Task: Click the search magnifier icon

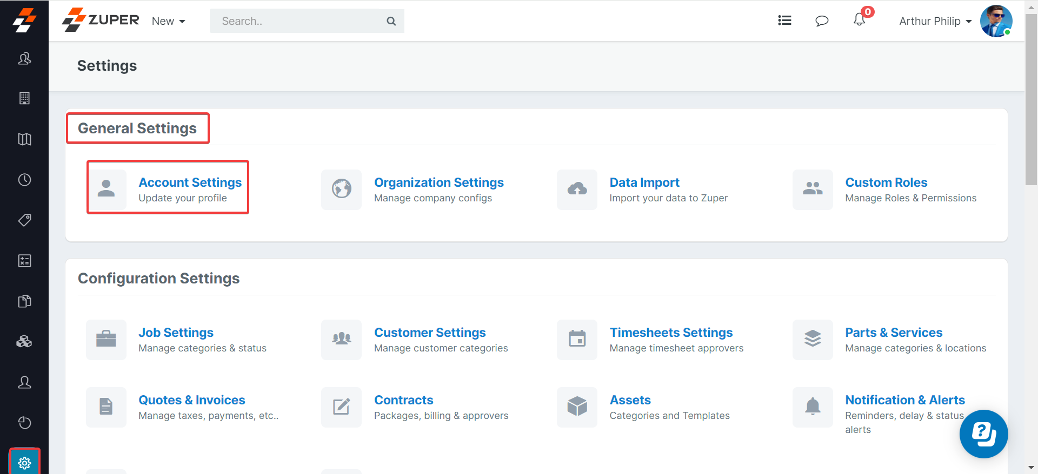Action: 391,21
